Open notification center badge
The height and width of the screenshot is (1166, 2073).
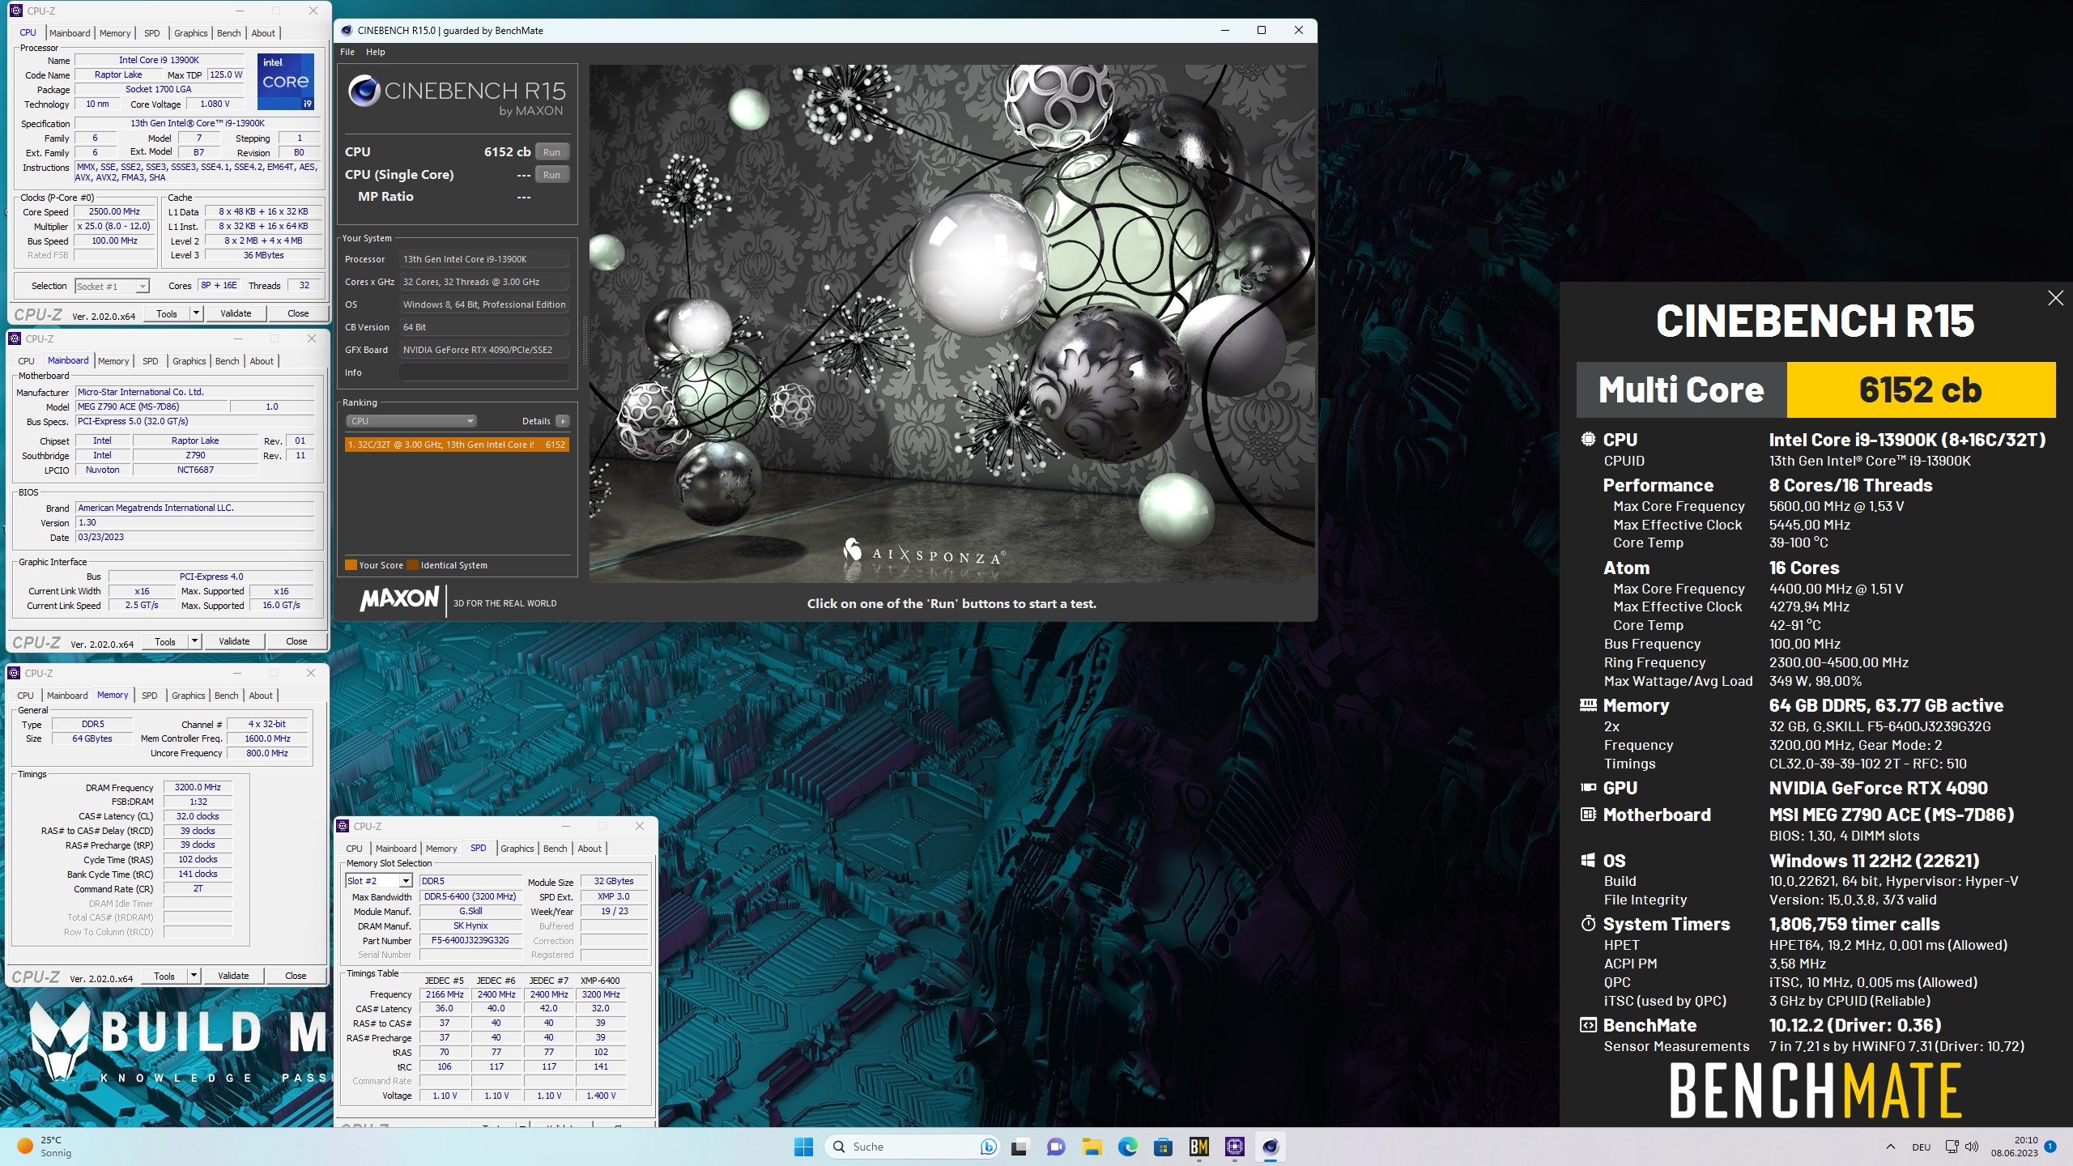(2050, 1147)
